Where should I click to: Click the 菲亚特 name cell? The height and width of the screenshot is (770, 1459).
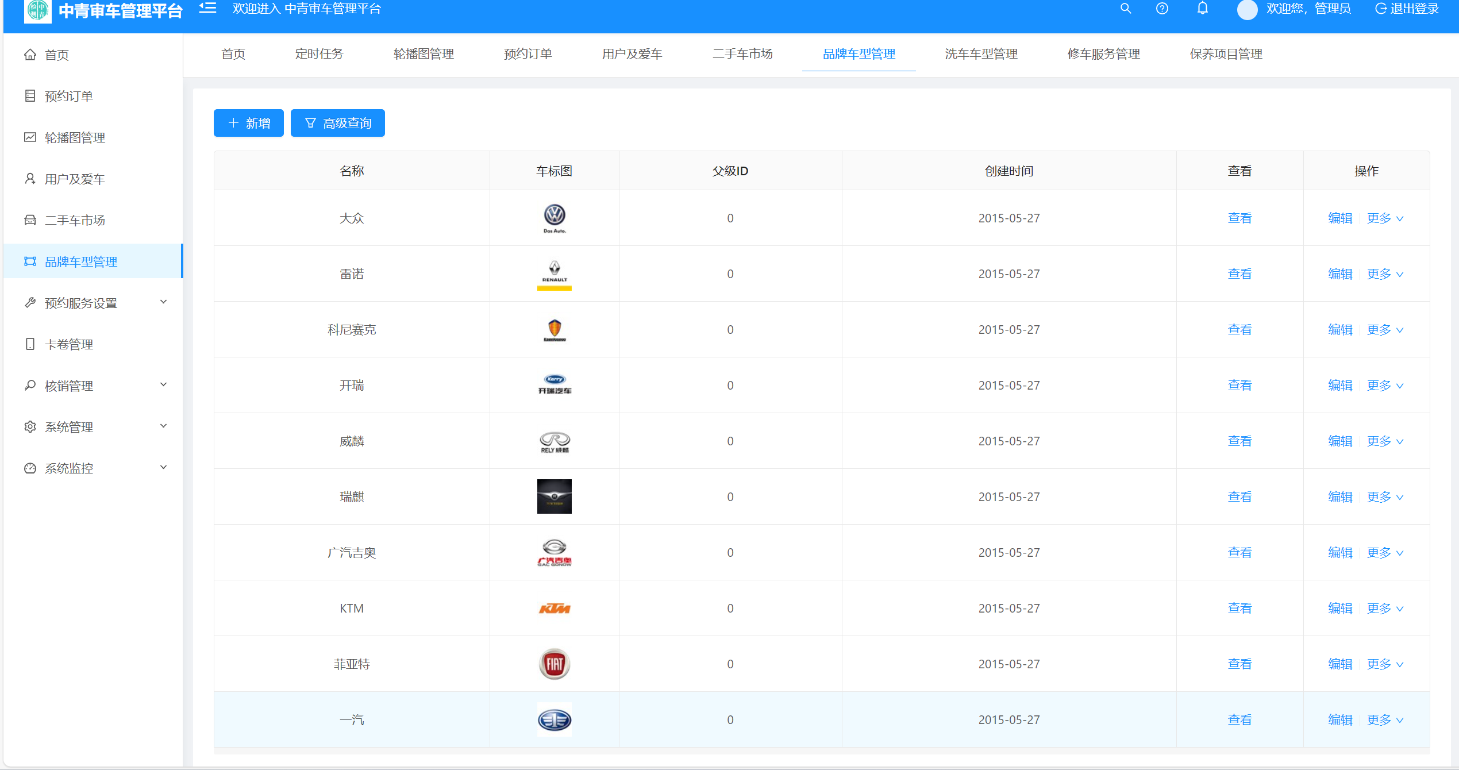coord(352,664)
